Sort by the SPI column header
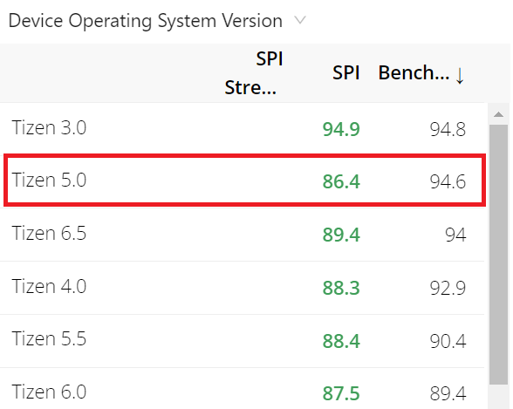Viewport: 513px width, 409px height. pyautogui.click(x=346, y=72)
